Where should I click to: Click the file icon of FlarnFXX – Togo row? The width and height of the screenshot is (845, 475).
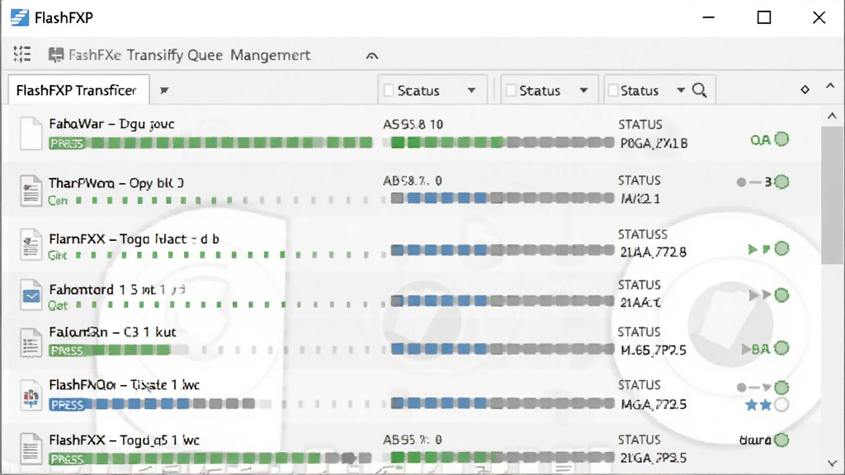coord(31,244)
